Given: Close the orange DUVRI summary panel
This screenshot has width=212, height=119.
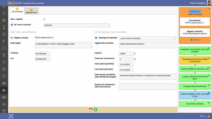Looking at the screenshot, I should 209,8.
